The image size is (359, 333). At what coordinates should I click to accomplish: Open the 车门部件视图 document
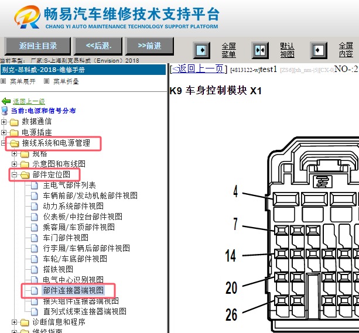tap(66, 238)
